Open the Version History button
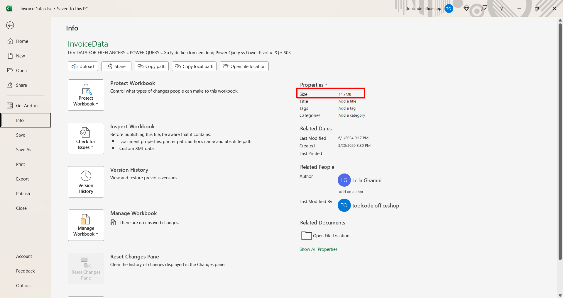 click(x=86, y=182)
